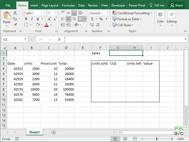Switch to the Data tab

point(81,5)
